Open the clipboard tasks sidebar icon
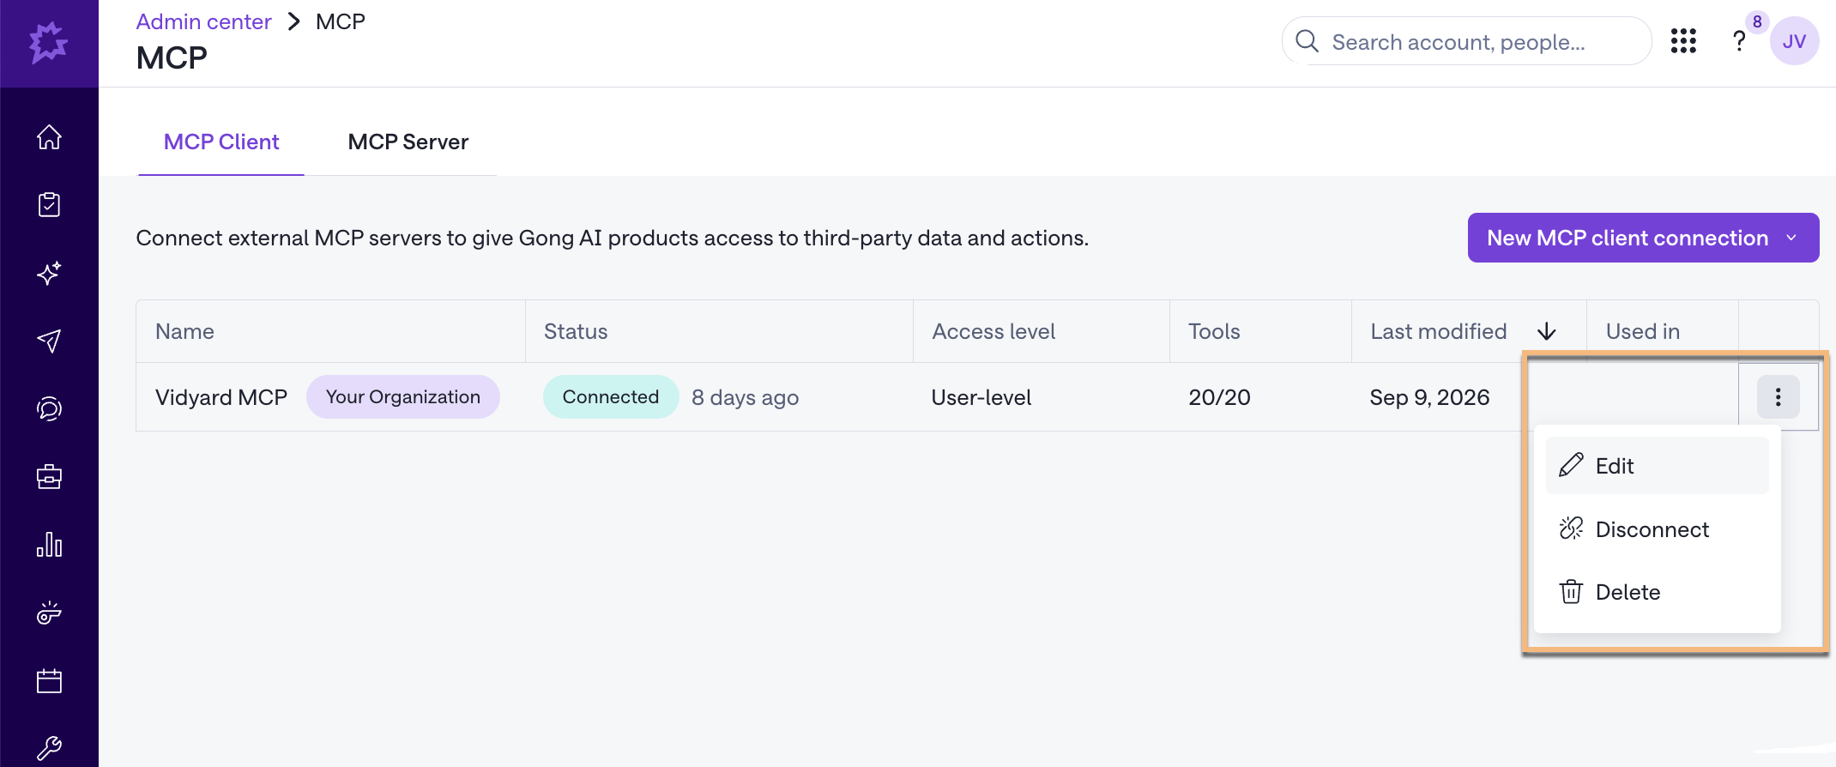The image size is (1836, 767). [49, 205]
